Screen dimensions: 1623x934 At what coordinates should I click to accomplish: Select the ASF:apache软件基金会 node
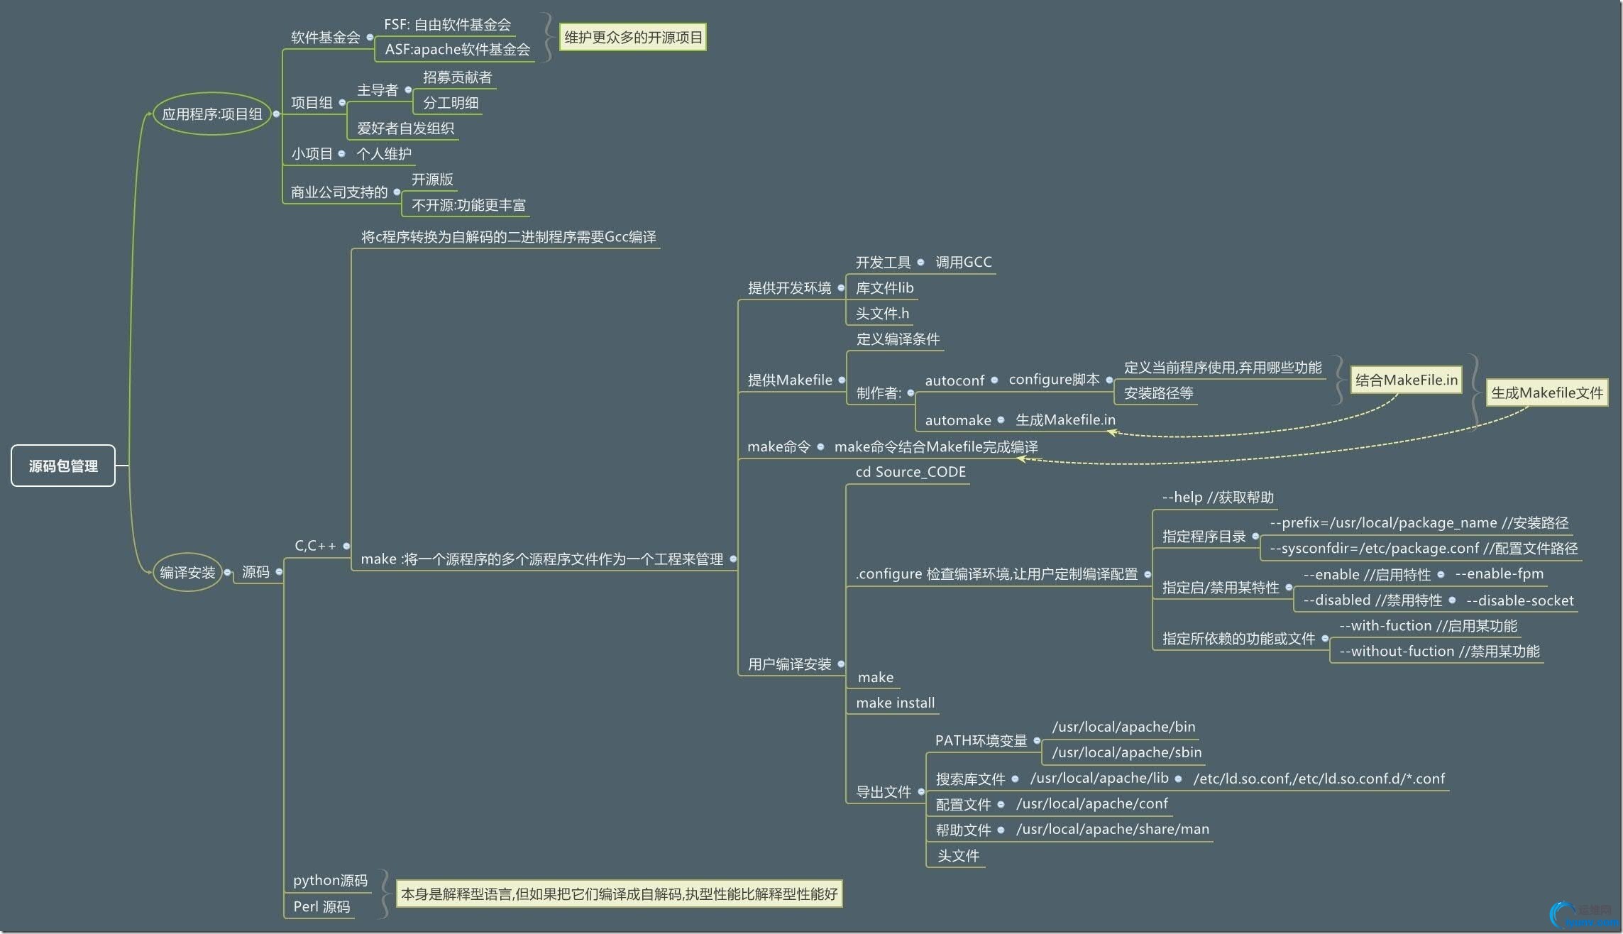(x=457, y=50)
